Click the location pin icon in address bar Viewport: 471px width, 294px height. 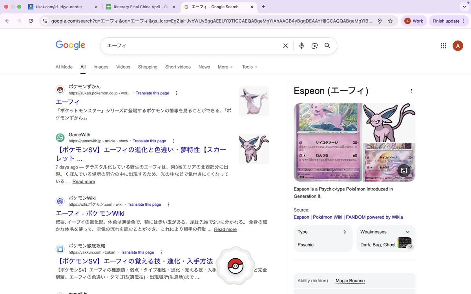380,21
